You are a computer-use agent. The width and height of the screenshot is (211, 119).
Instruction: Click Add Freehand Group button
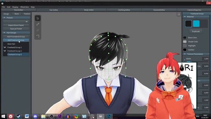pos(16,40)
